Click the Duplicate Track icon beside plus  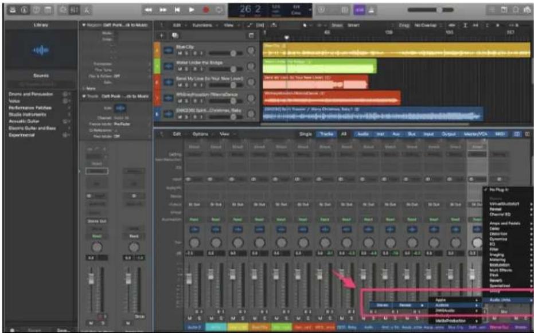175,36
